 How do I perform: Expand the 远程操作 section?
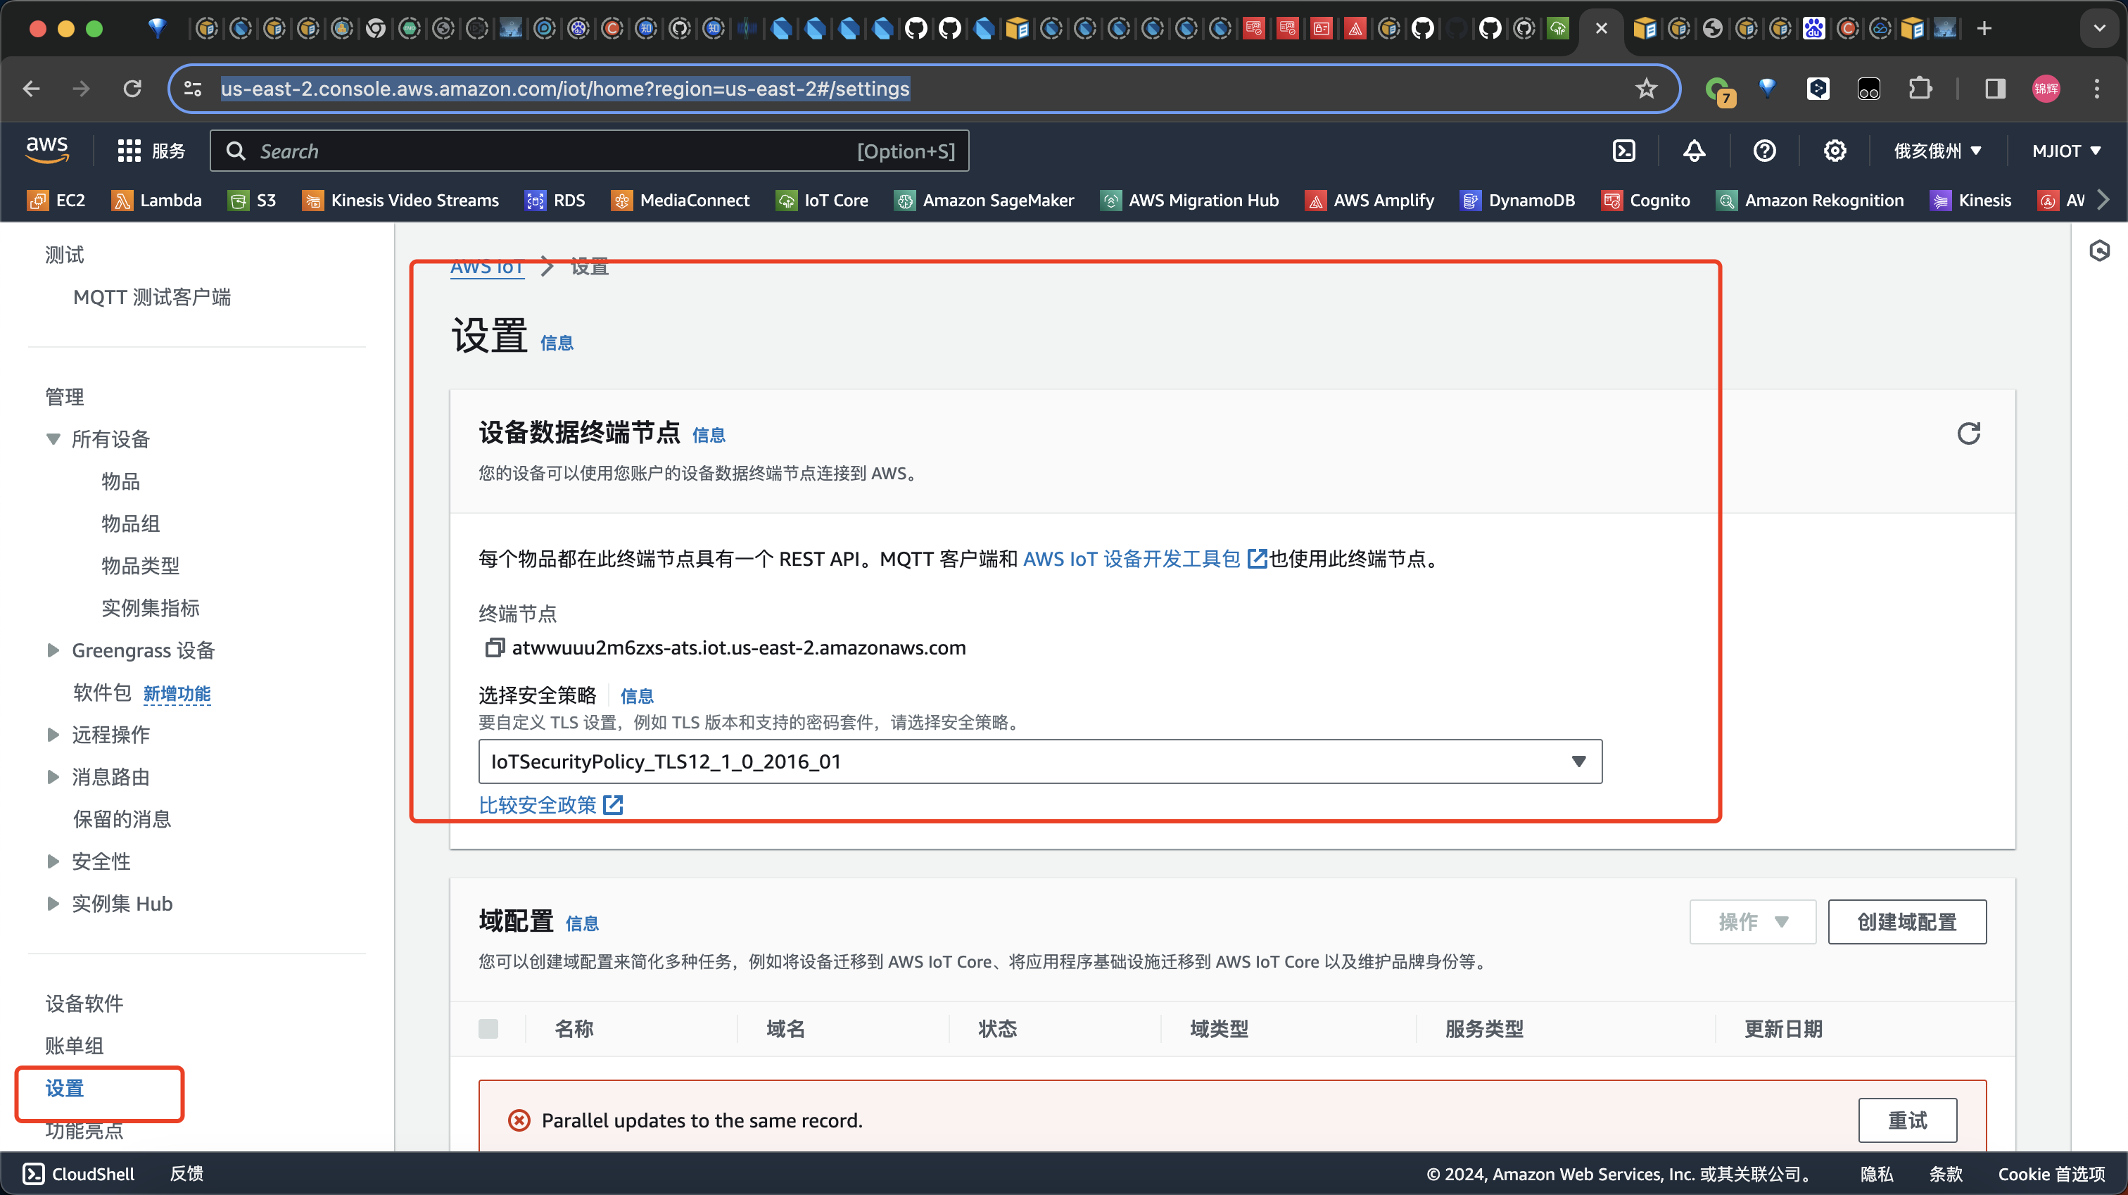click(53, 735)
